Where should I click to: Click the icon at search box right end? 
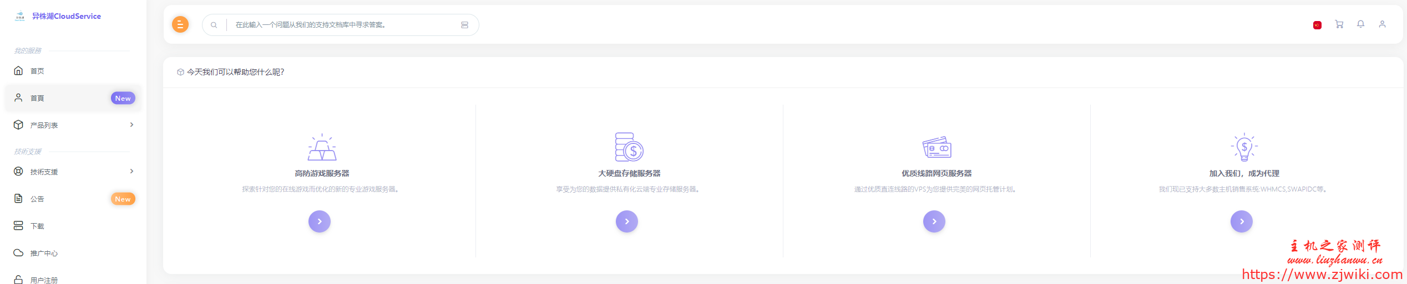[x=464, y=25]
